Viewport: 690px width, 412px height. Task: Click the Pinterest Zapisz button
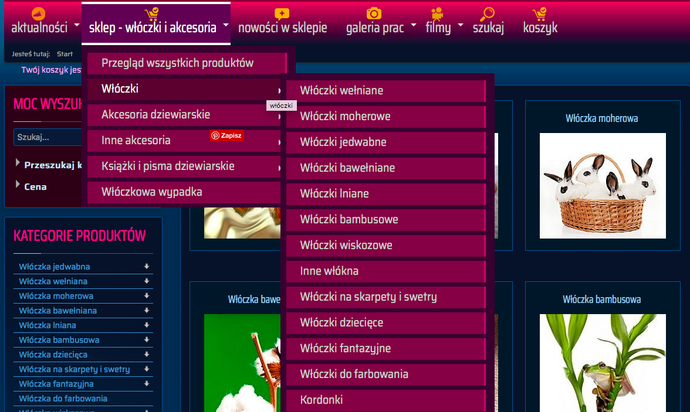pyautogui.click(x=226, y=135)
